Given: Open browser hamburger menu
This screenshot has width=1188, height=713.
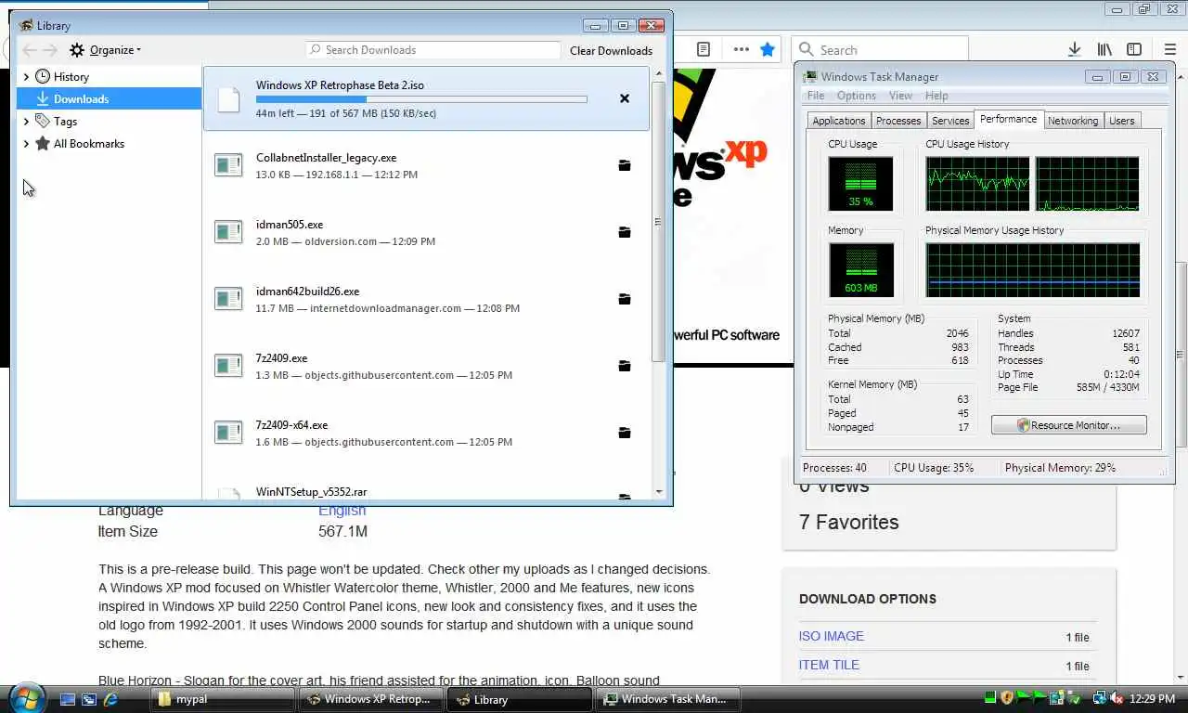Looking at the screenshot, I should 1169,49.
